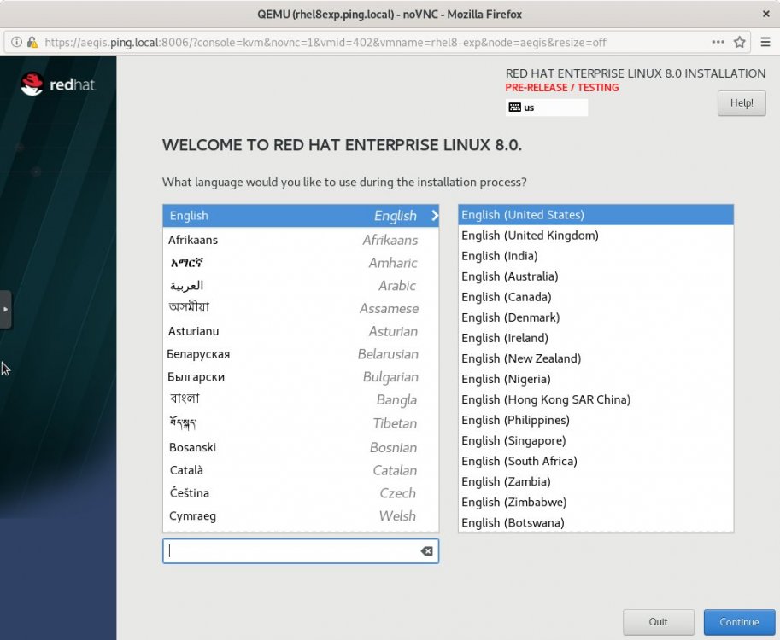Click the Help! button
780x640 pixels.
click(742, 103)
